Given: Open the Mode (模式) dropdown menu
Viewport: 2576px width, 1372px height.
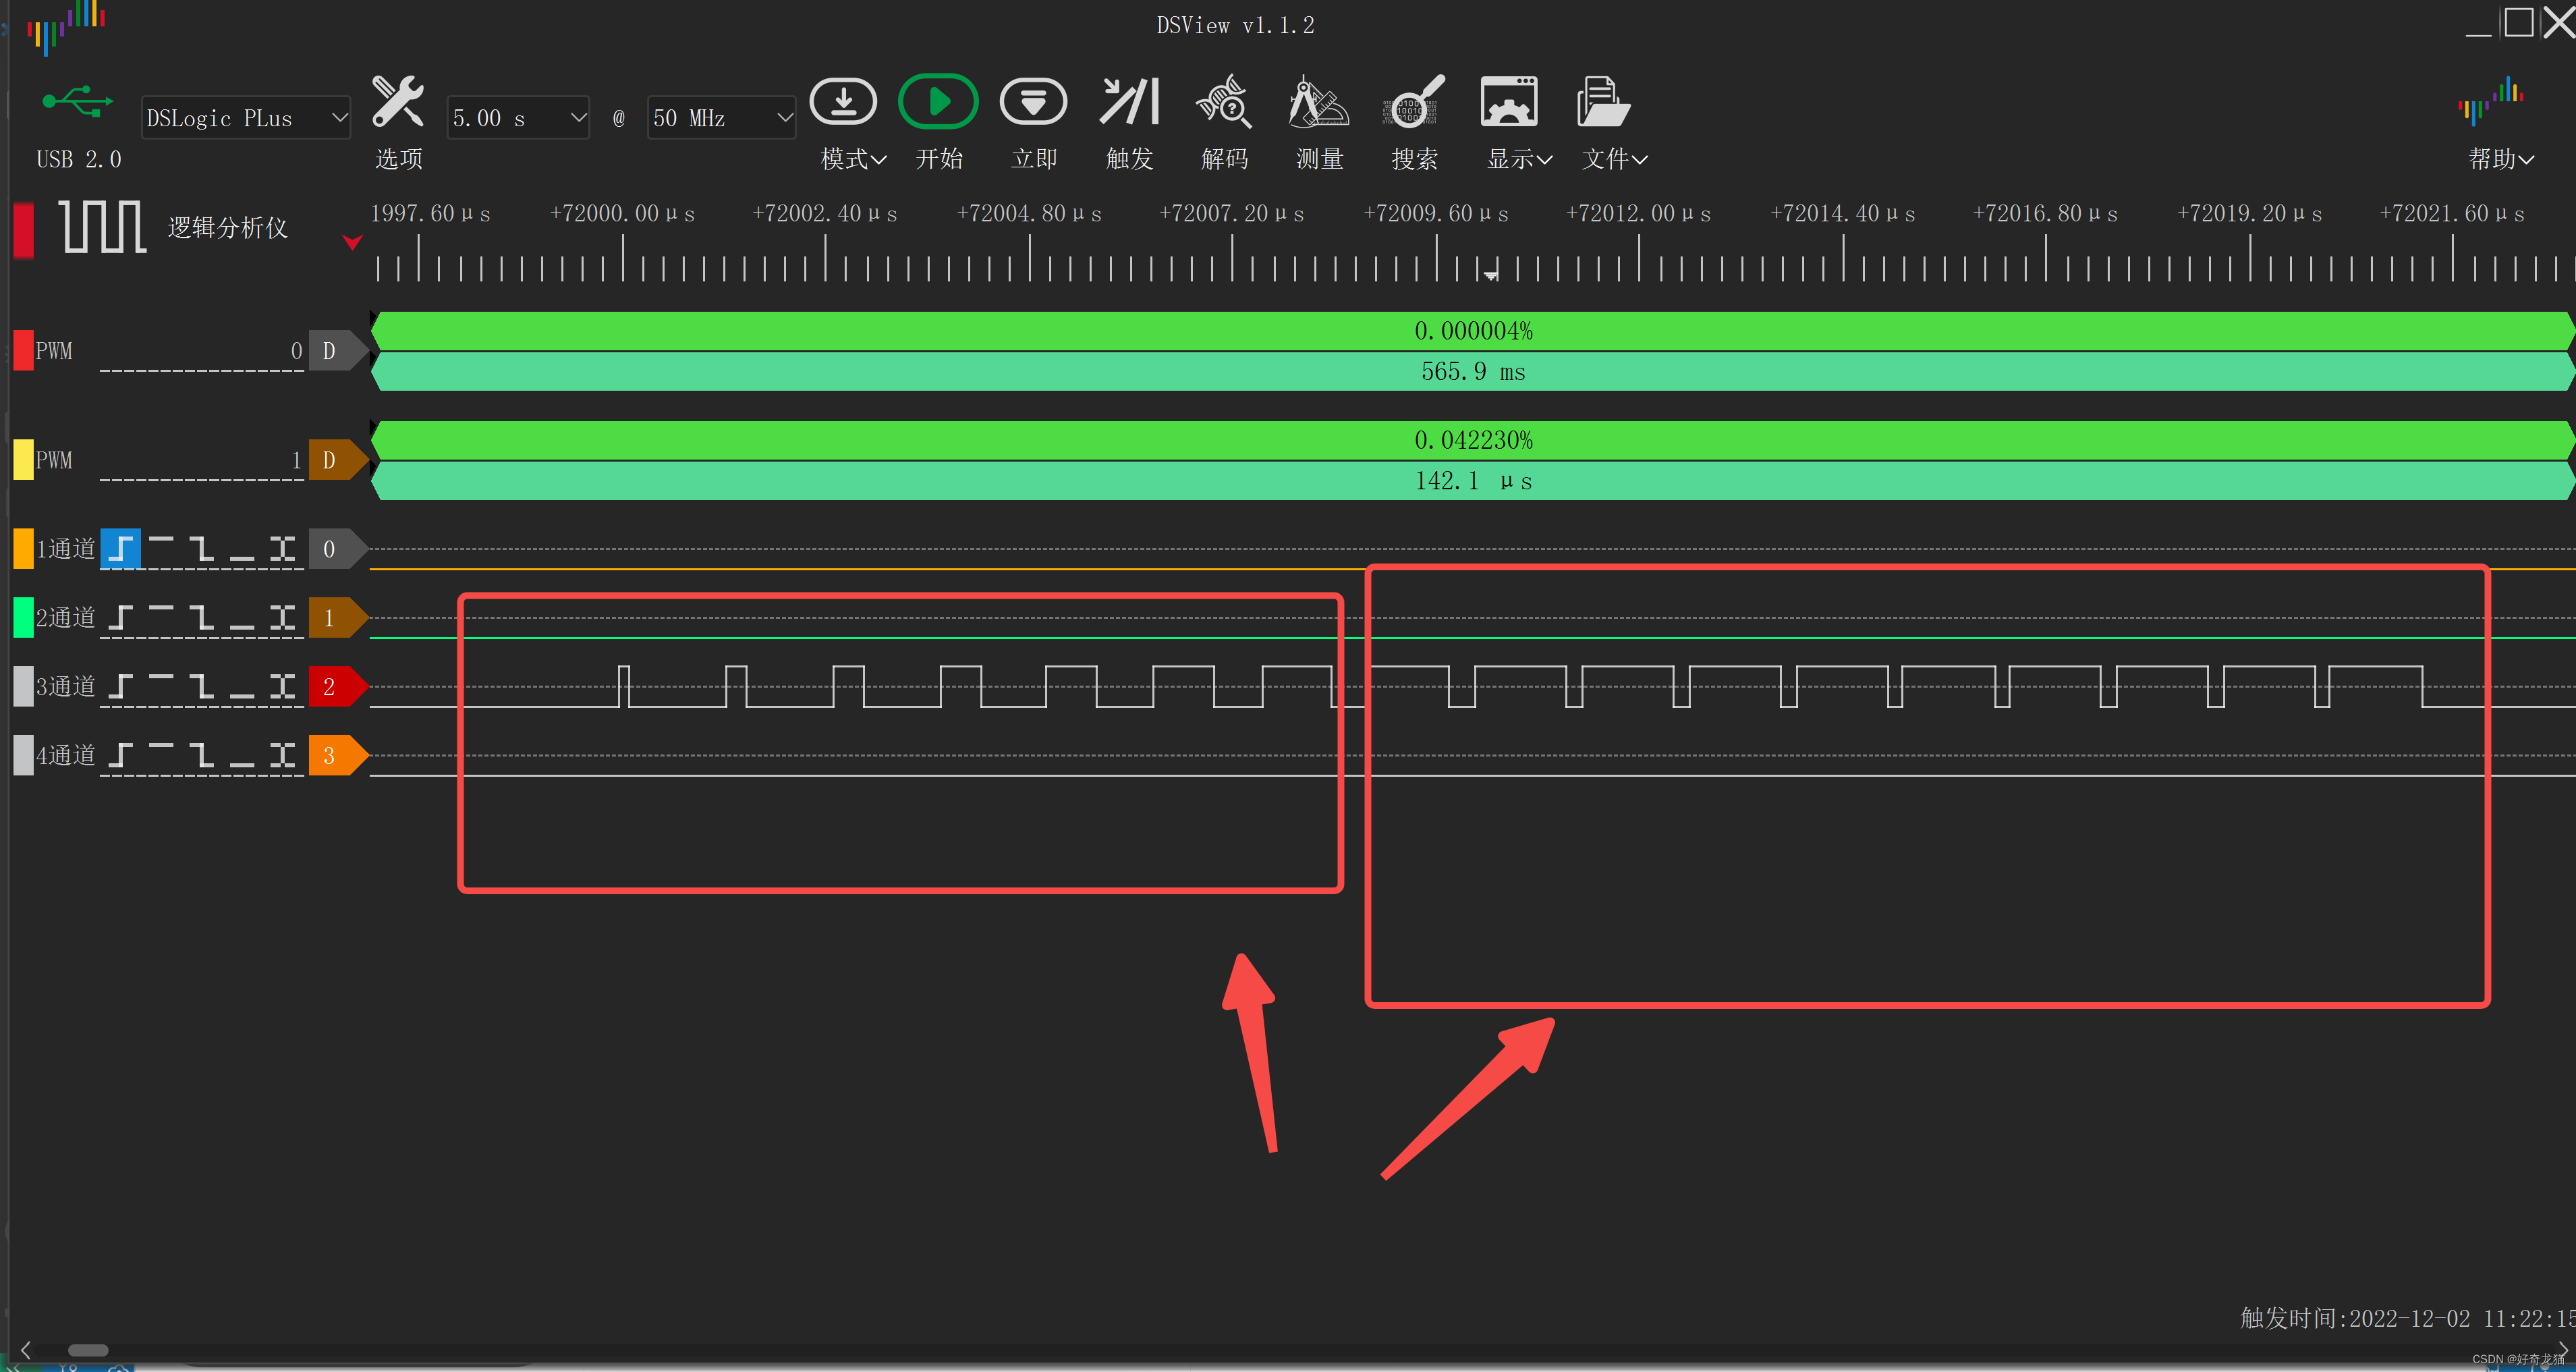Looking at the screenshot, I should click(852, 159).
